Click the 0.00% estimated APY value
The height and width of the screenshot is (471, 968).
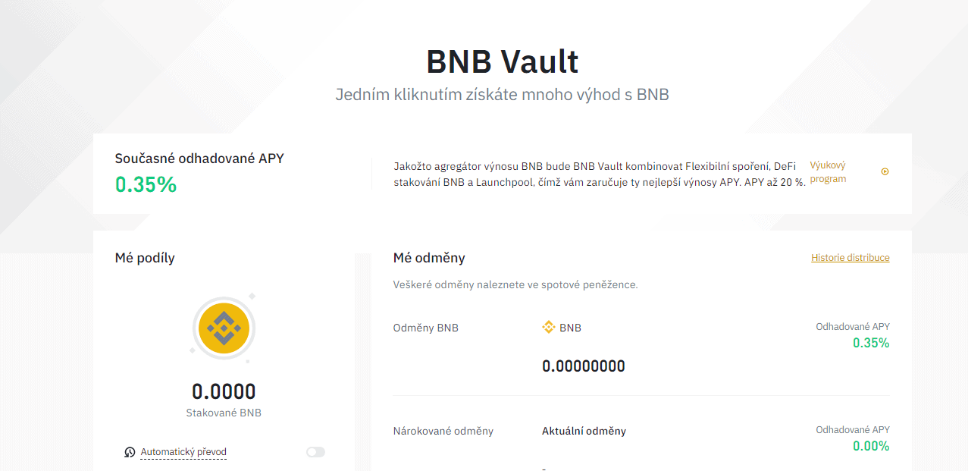pos(871,446)
